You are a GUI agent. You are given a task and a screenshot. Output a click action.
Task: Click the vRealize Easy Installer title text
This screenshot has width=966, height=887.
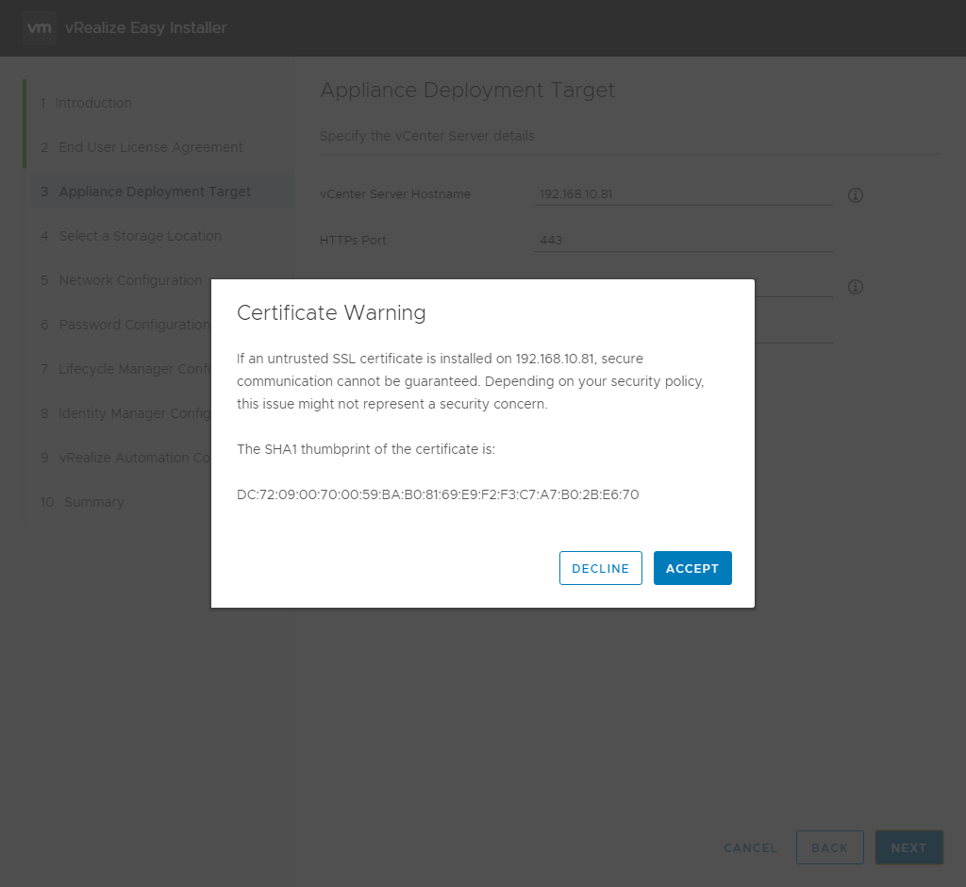(x=146, y=27)
